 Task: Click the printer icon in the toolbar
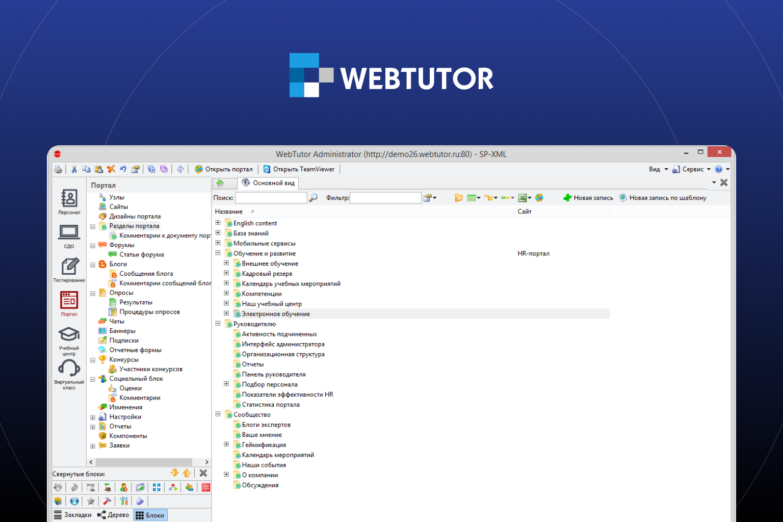coord(58,169)
